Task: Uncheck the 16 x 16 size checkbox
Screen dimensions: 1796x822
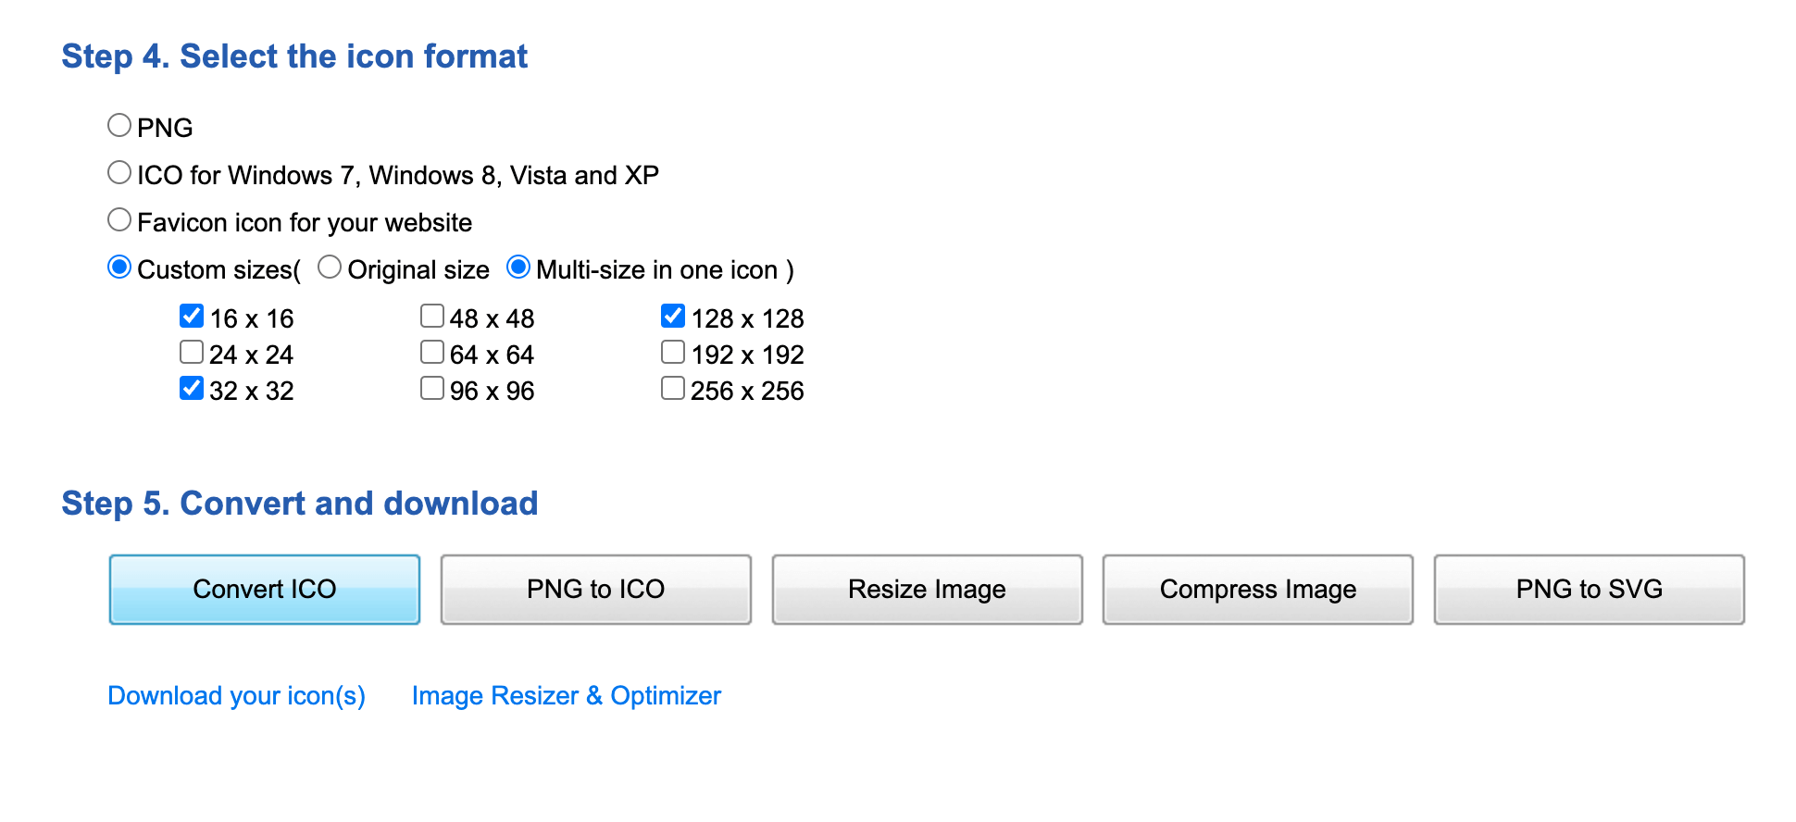Action: (192, 317)
